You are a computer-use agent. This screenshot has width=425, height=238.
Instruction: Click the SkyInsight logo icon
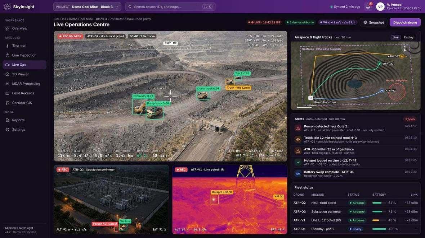pos(7,7)
